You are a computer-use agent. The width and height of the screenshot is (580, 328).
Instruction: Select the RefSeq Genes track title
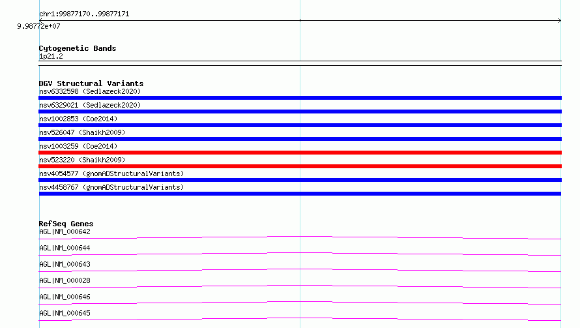[66, 224]
